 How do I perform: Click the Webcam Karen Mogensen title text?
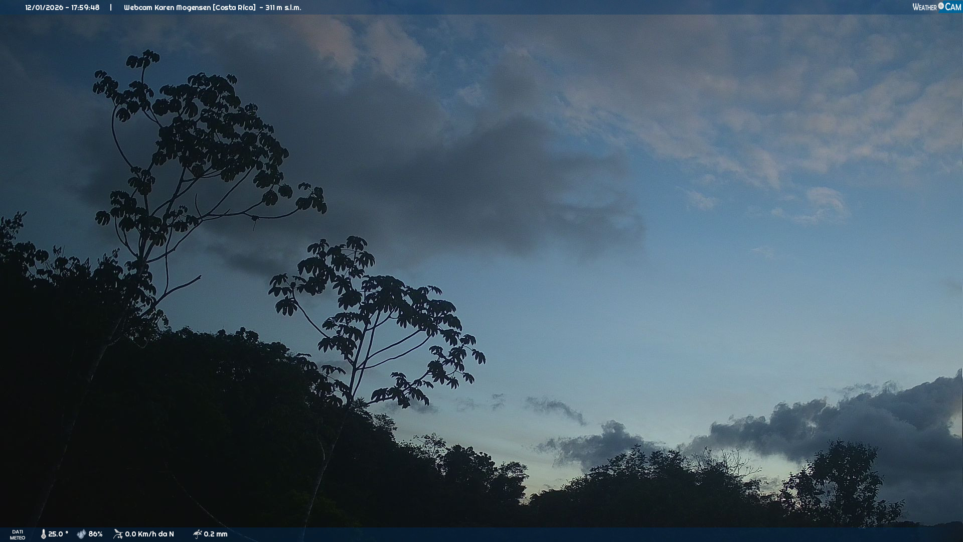168,8
